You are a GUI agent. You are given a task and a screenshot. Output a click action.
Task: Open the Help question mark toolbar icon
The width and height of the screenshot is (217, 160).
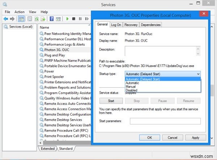[52, 19]
